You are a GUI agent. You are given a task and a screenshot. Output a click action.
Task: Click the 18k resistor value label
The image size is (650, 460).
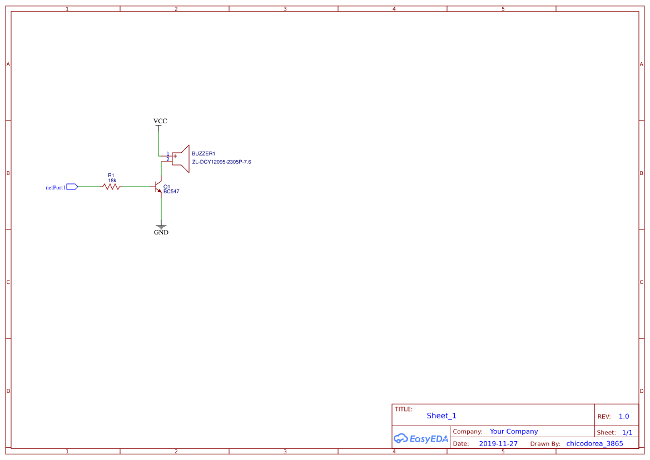click(x=111, y=180)
